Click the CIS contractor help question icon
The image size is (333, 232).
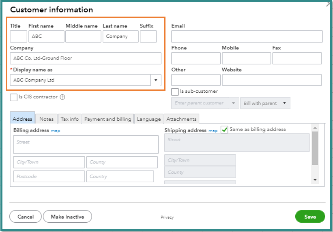(x=62, y=97)
